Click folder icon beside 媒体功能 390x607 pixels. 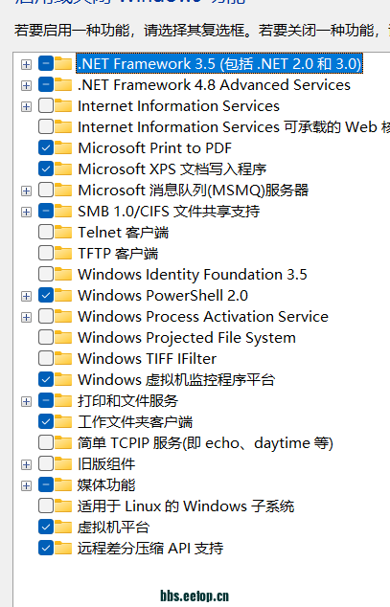pyautogui.click(x=63, y=485)
